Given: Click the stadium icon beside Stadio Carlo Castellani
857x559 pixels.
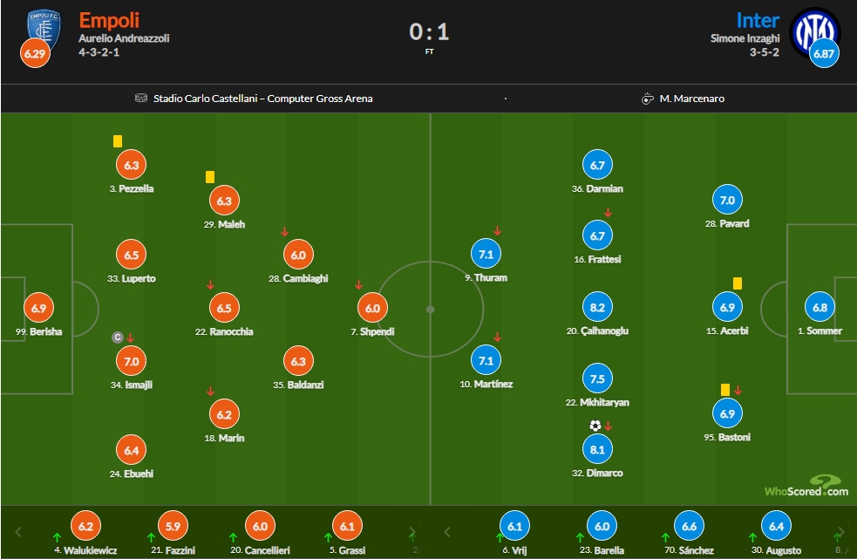Looking at the screenshot, I should click(x=141, y=99).
